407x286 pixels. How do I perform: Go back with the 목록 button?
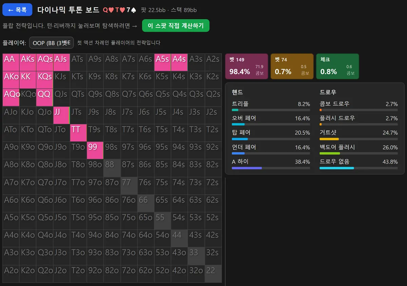(17, 10)
